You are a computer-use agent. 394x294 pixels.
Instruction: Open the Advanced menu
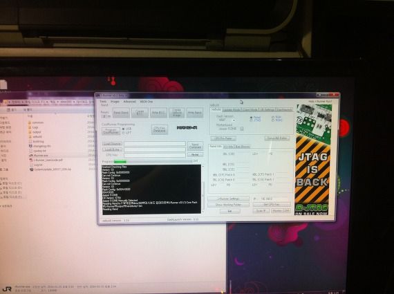[130, 102]
